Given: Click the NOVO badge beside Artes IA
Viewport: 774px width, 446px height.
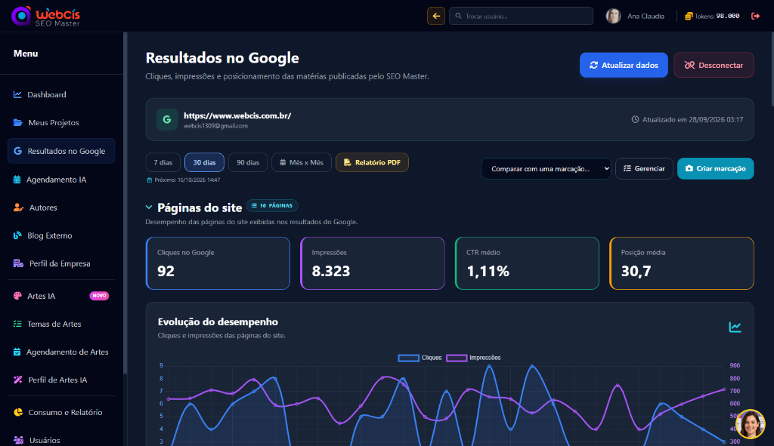Looking at the screenshot, I should tap(99, 296).
